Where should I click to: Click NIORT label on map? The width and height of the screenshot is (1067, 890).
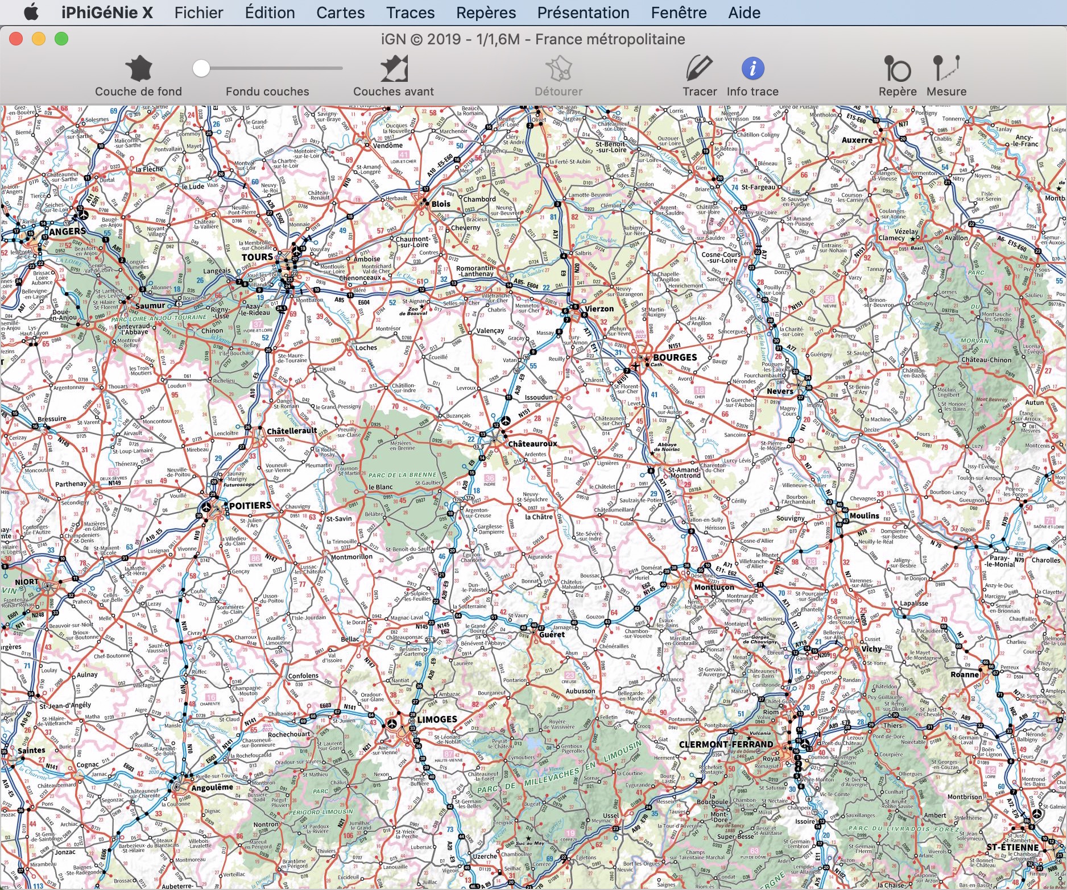point(26,582)
